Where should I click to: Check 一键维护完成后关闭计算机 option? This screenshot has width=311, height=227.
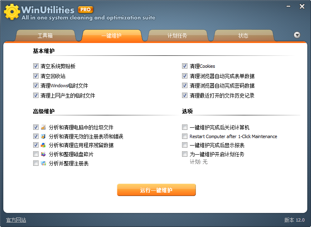pyautogui.click(x=185, y=127)
